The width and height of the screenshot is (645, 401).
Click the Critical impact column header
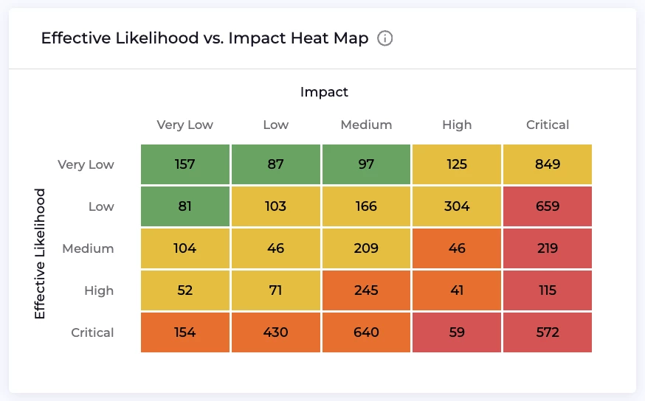coord(548,125)
